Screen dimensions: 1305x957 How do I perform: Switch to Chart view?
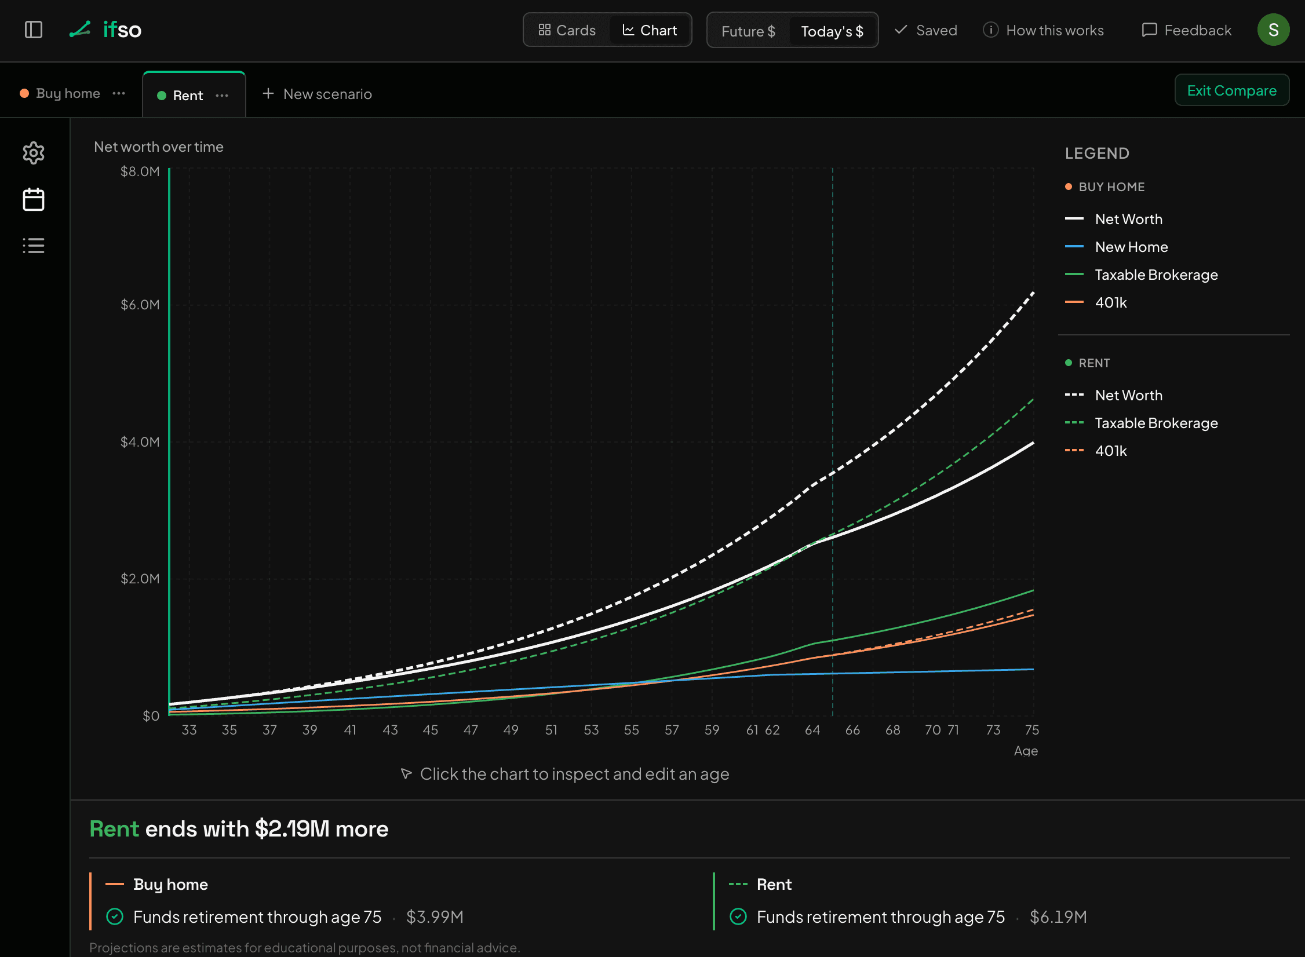tap(649, 30)
